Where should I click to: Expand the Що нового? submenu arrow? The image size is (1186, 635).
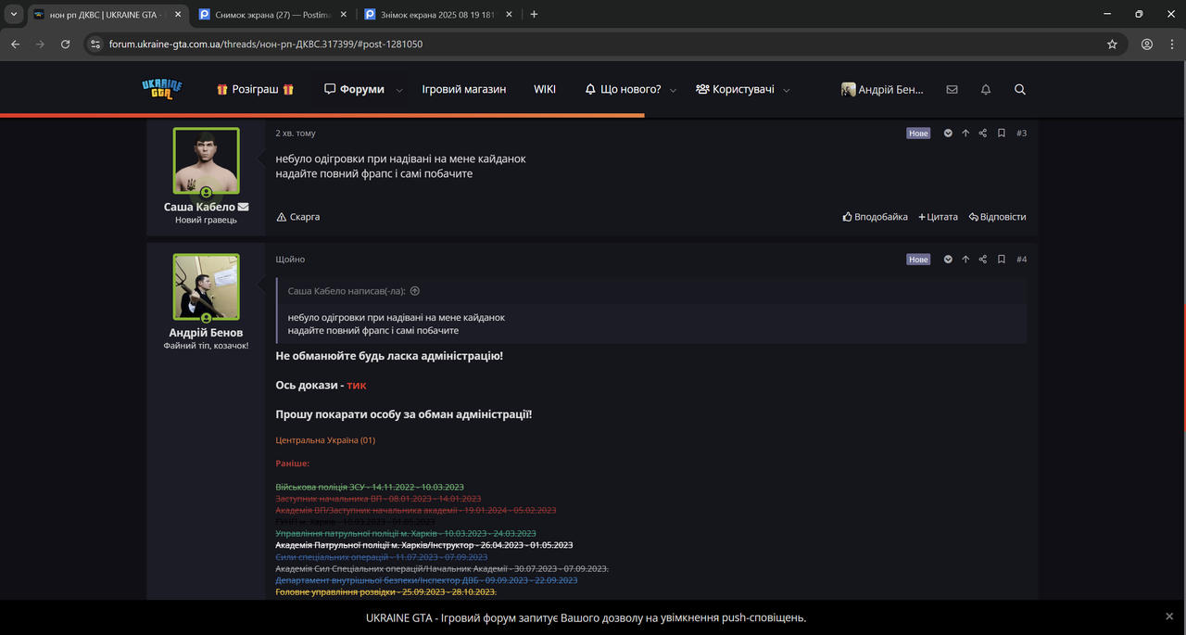pyautogui.click(x=673, y=90)
